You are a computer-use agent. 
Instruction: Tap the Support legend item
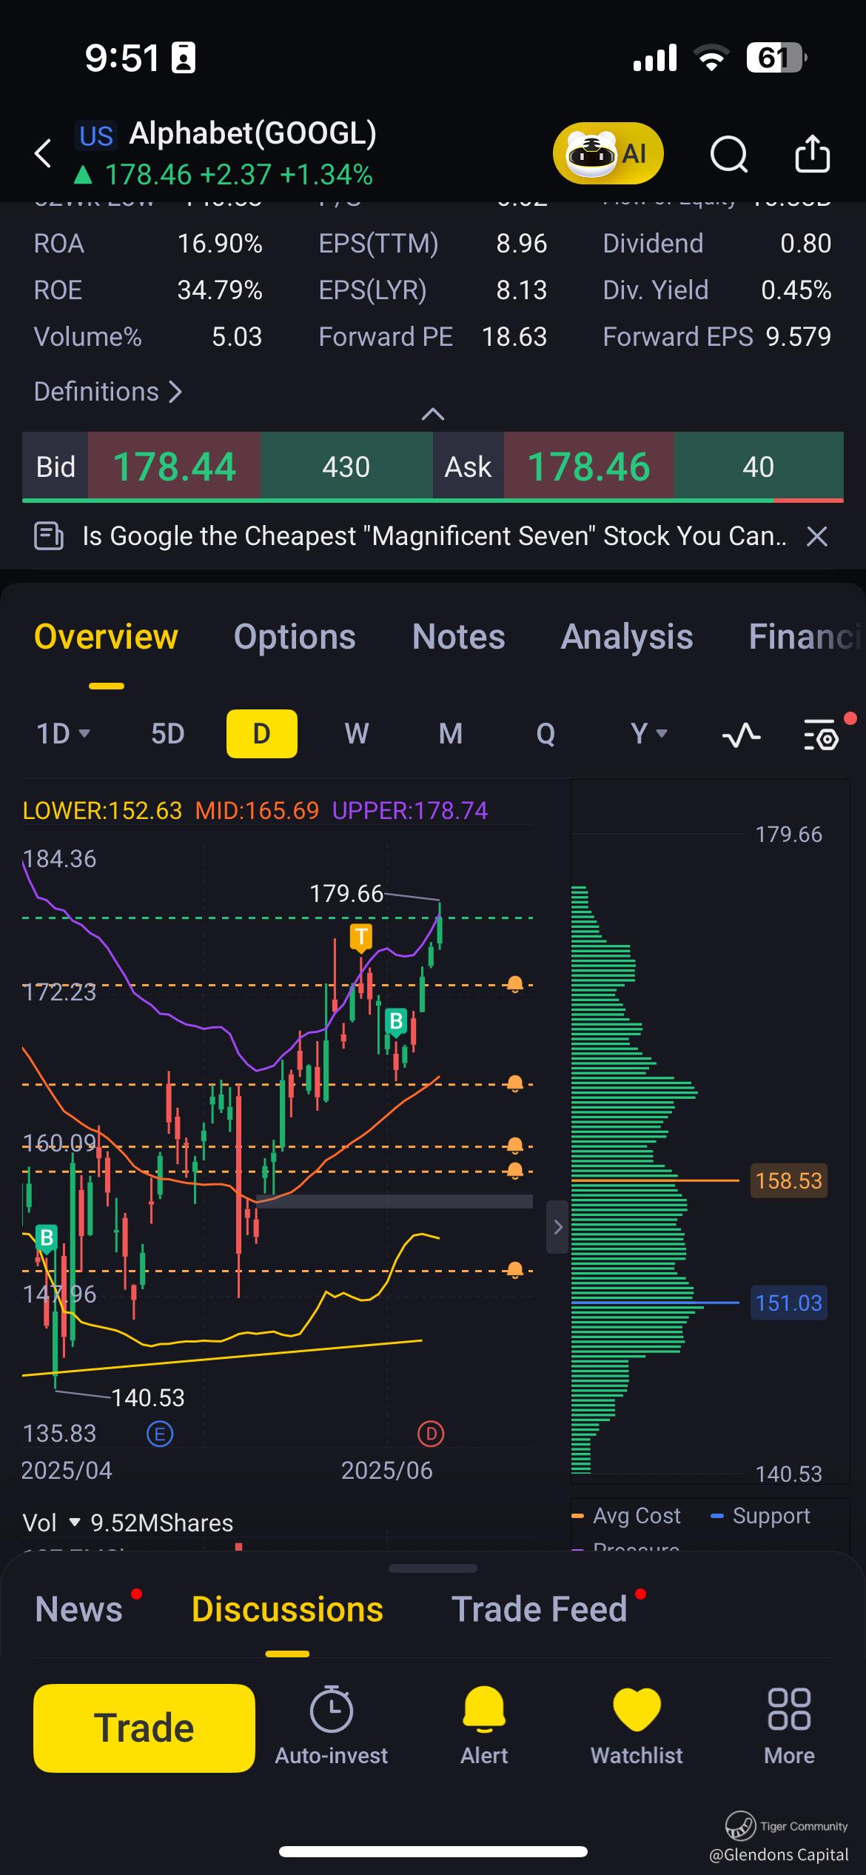761,1516
